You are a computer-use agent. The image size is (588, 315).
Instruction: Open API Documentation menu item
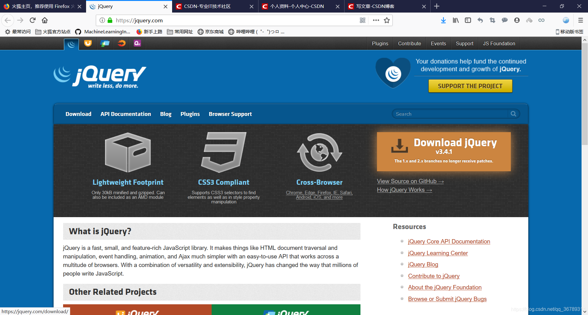click(126, 114)
